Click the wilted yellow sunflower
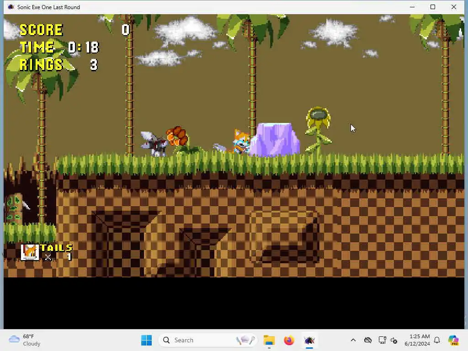This screenshot has height=351, width=468. pyautogui.click(x=319, y=130)
